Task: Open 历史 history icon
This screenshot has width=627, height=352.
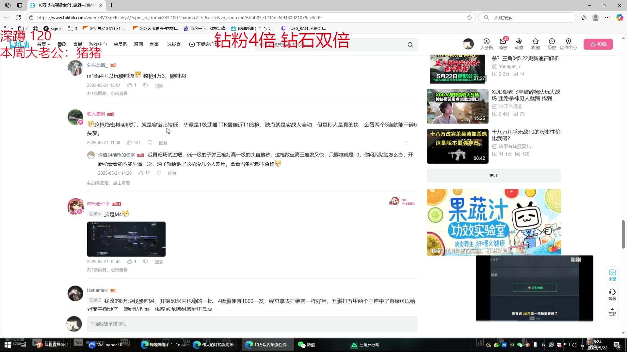Action: point(552,44)
